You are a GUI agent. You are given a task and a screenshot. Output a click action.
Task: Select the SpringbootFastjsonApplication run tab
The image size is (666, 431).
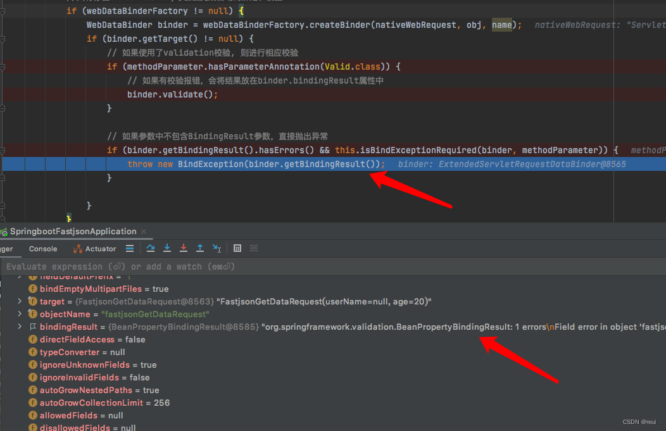73,232
